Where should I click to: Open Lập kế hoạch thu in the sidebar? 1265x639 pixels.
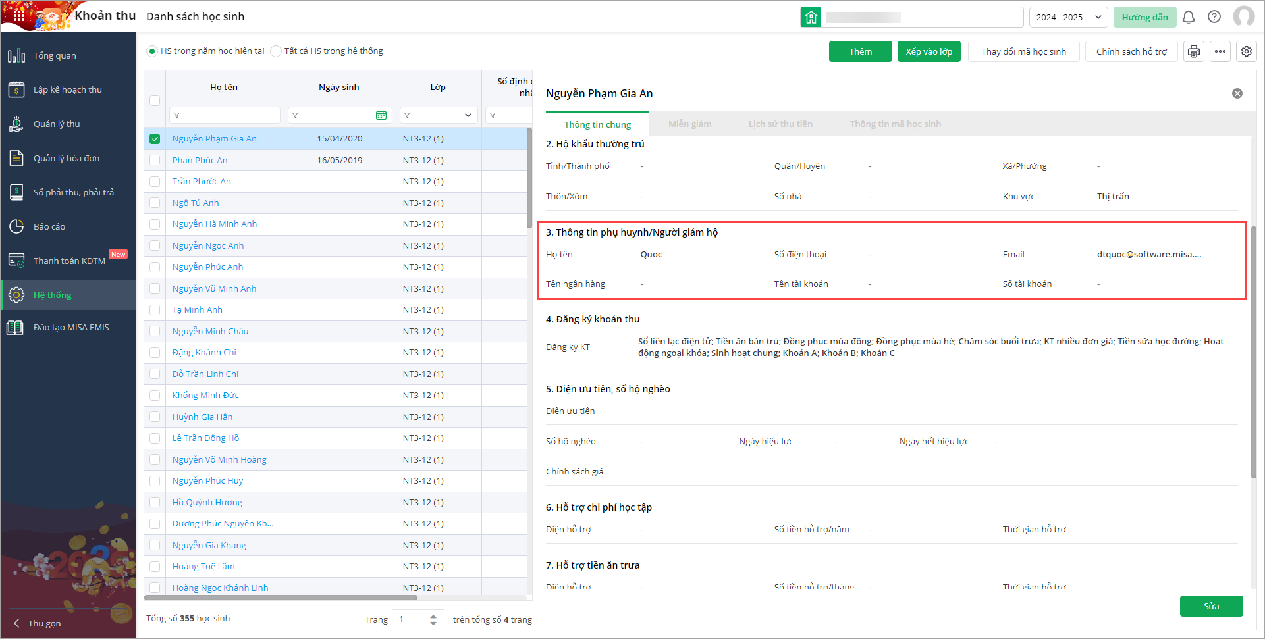tap(68, 89)
